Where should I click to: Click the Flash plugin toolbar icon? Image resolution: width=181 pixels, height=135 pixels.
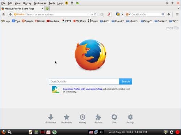pos(109,14)
